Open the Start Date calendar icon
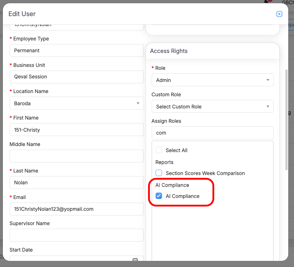The height and width of the screenshot is (267, 294). pos(135,260)
